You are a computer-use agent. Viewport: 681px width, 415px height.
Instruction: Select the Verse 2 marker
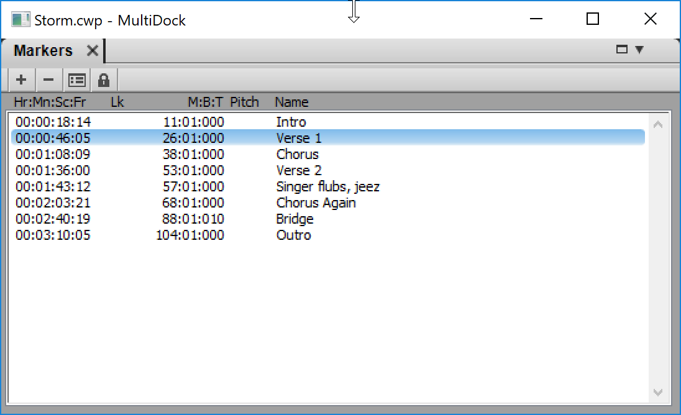pyautogui.click(x=299, y=170)
